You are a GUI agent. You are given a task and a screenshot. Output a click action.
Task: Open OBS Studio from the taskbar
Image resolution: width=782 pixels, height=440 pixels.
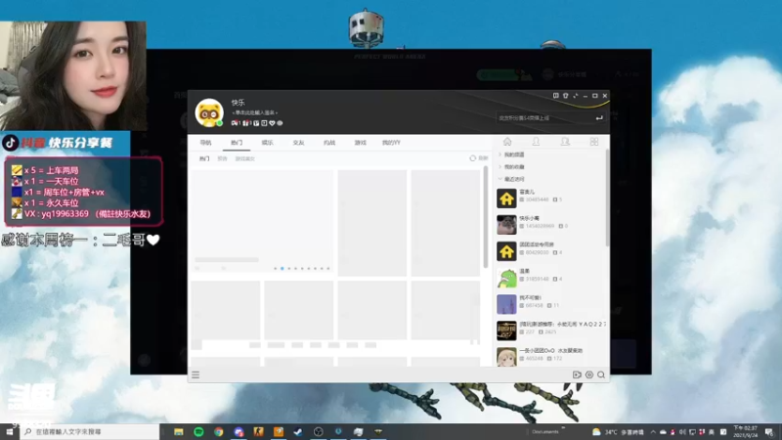(319, 431)
